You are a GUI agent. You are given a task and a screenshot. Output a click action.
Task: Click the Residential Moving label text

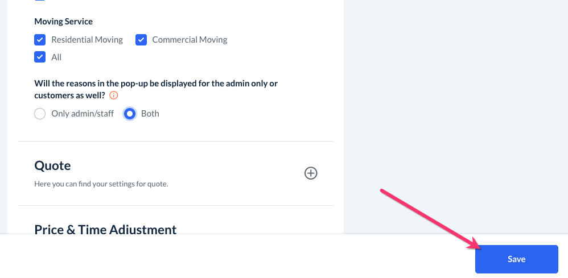click(87, 40)
